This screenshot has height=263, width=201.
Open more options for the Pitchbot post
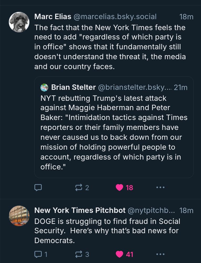(160, 254)
